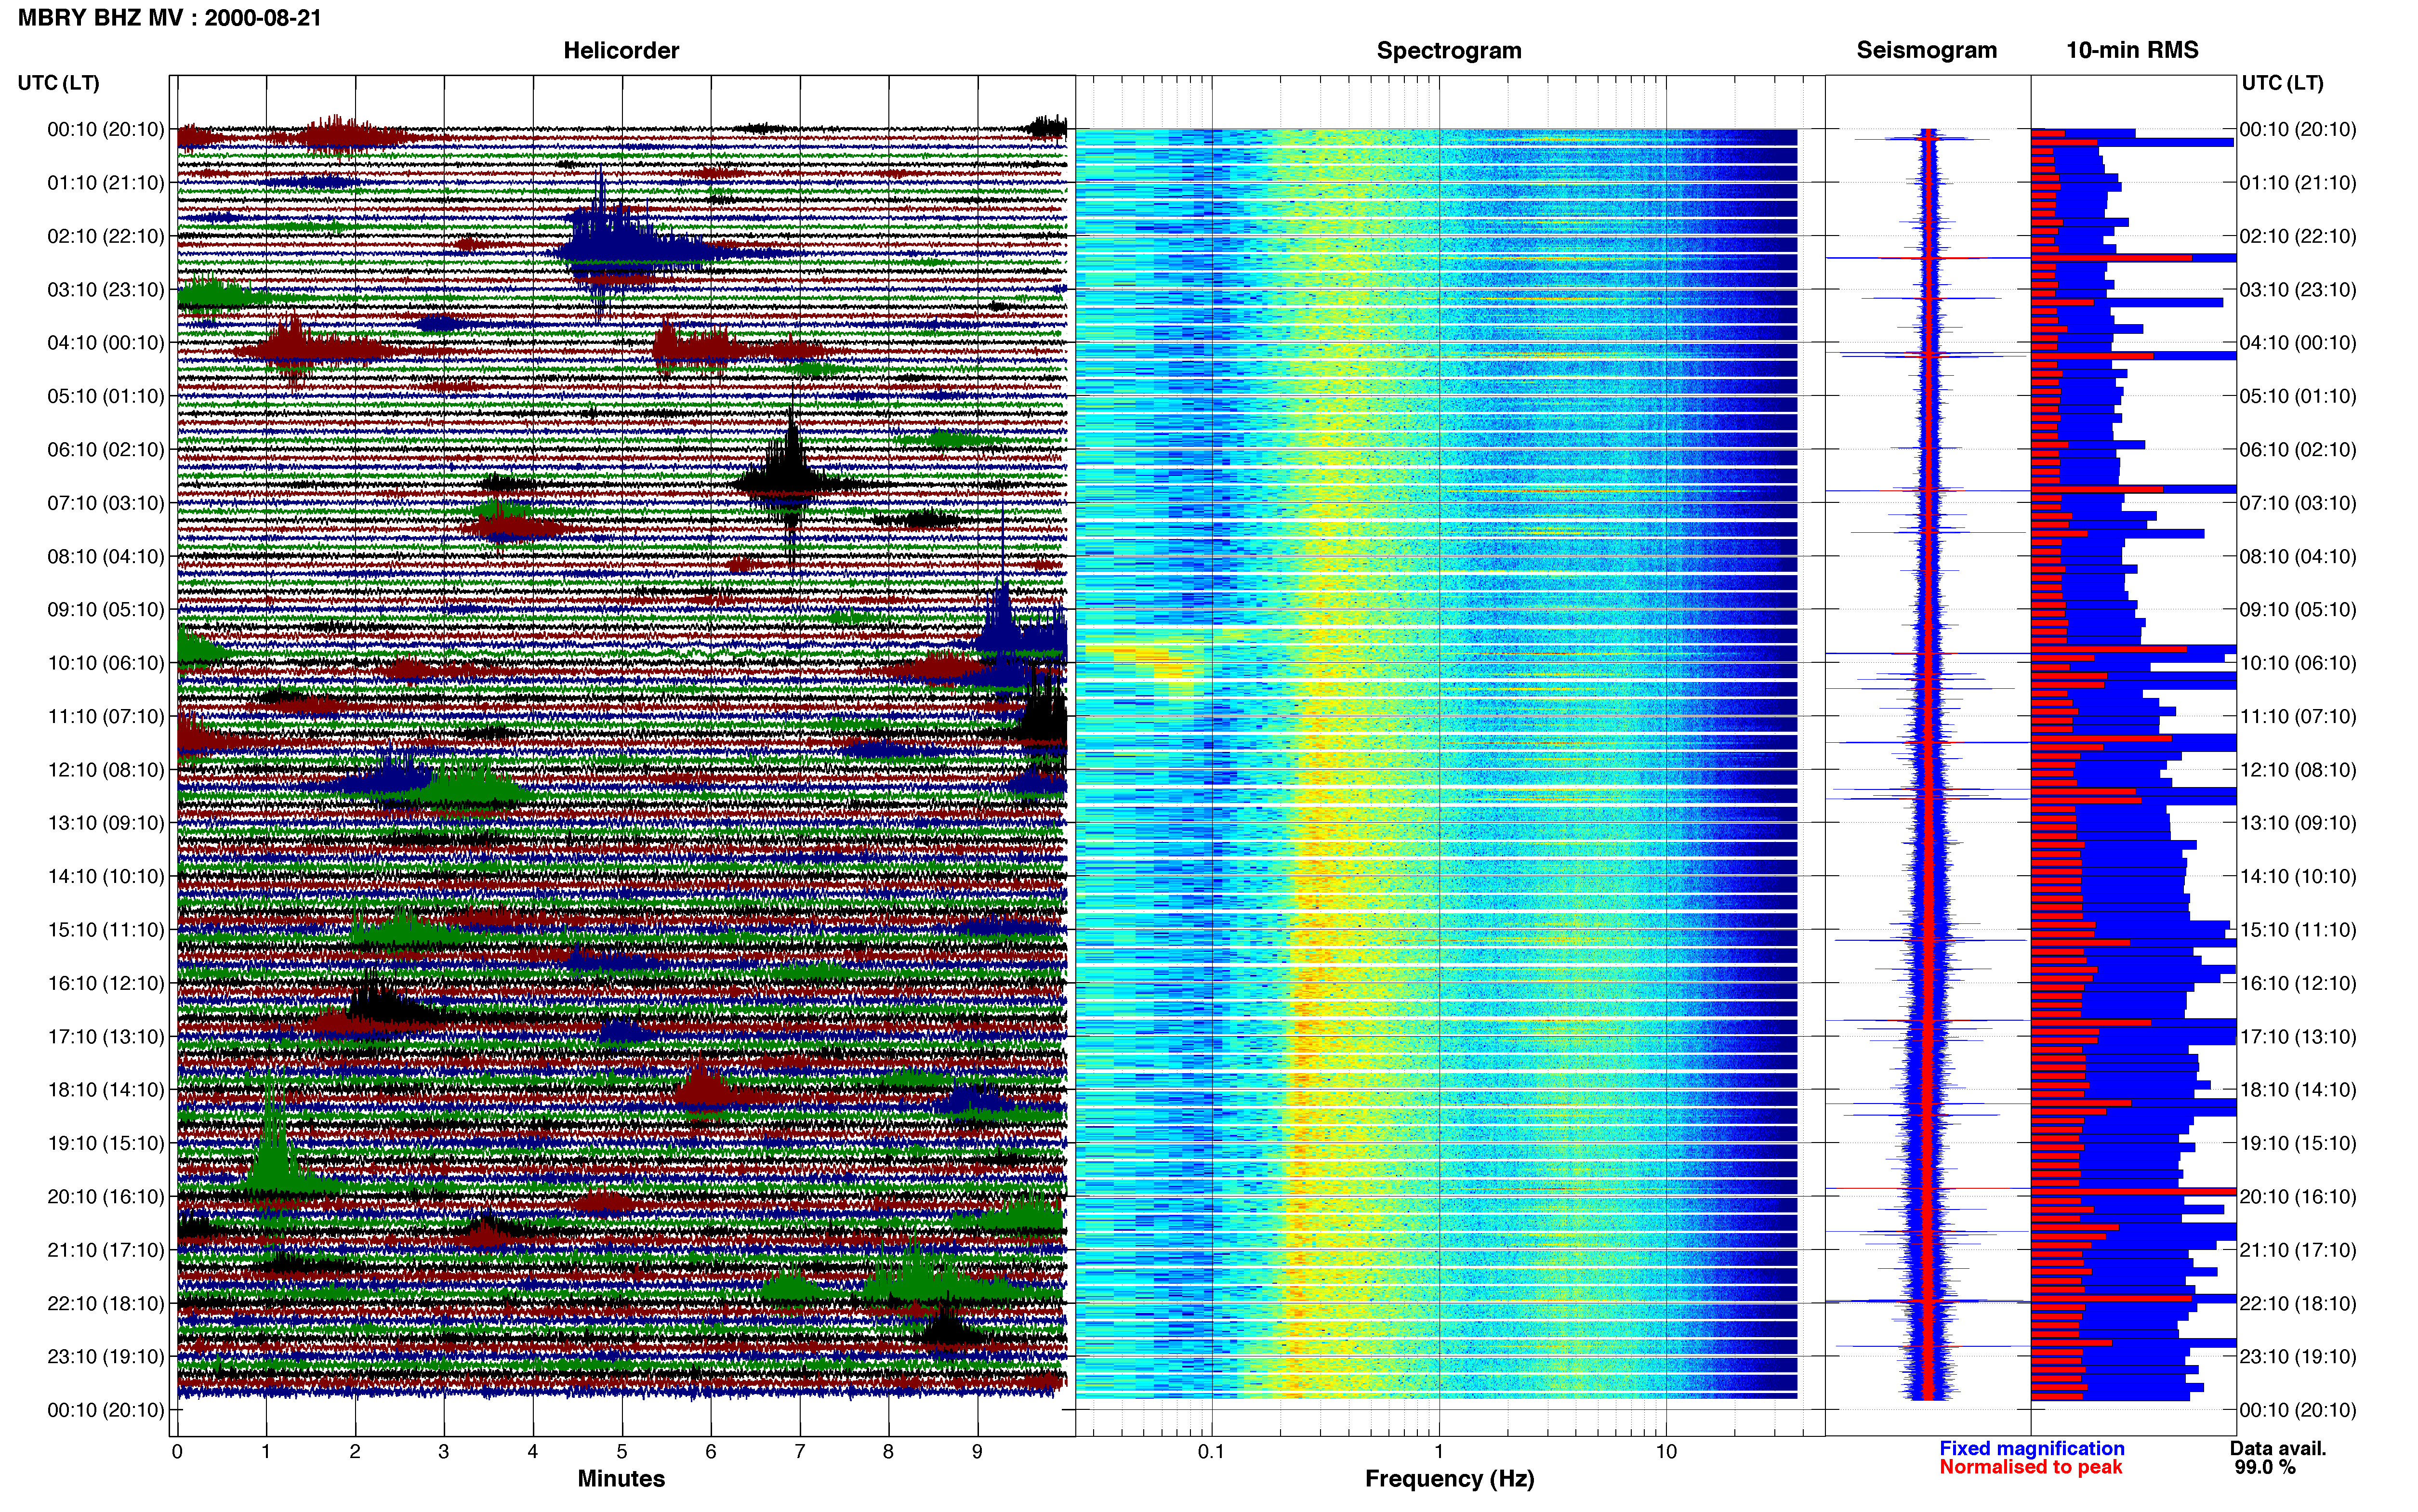This screenshot has width=2418, height=1512.
Task: Select the 'Helicorder' panel heading
Action: click(x=621, y=50)
